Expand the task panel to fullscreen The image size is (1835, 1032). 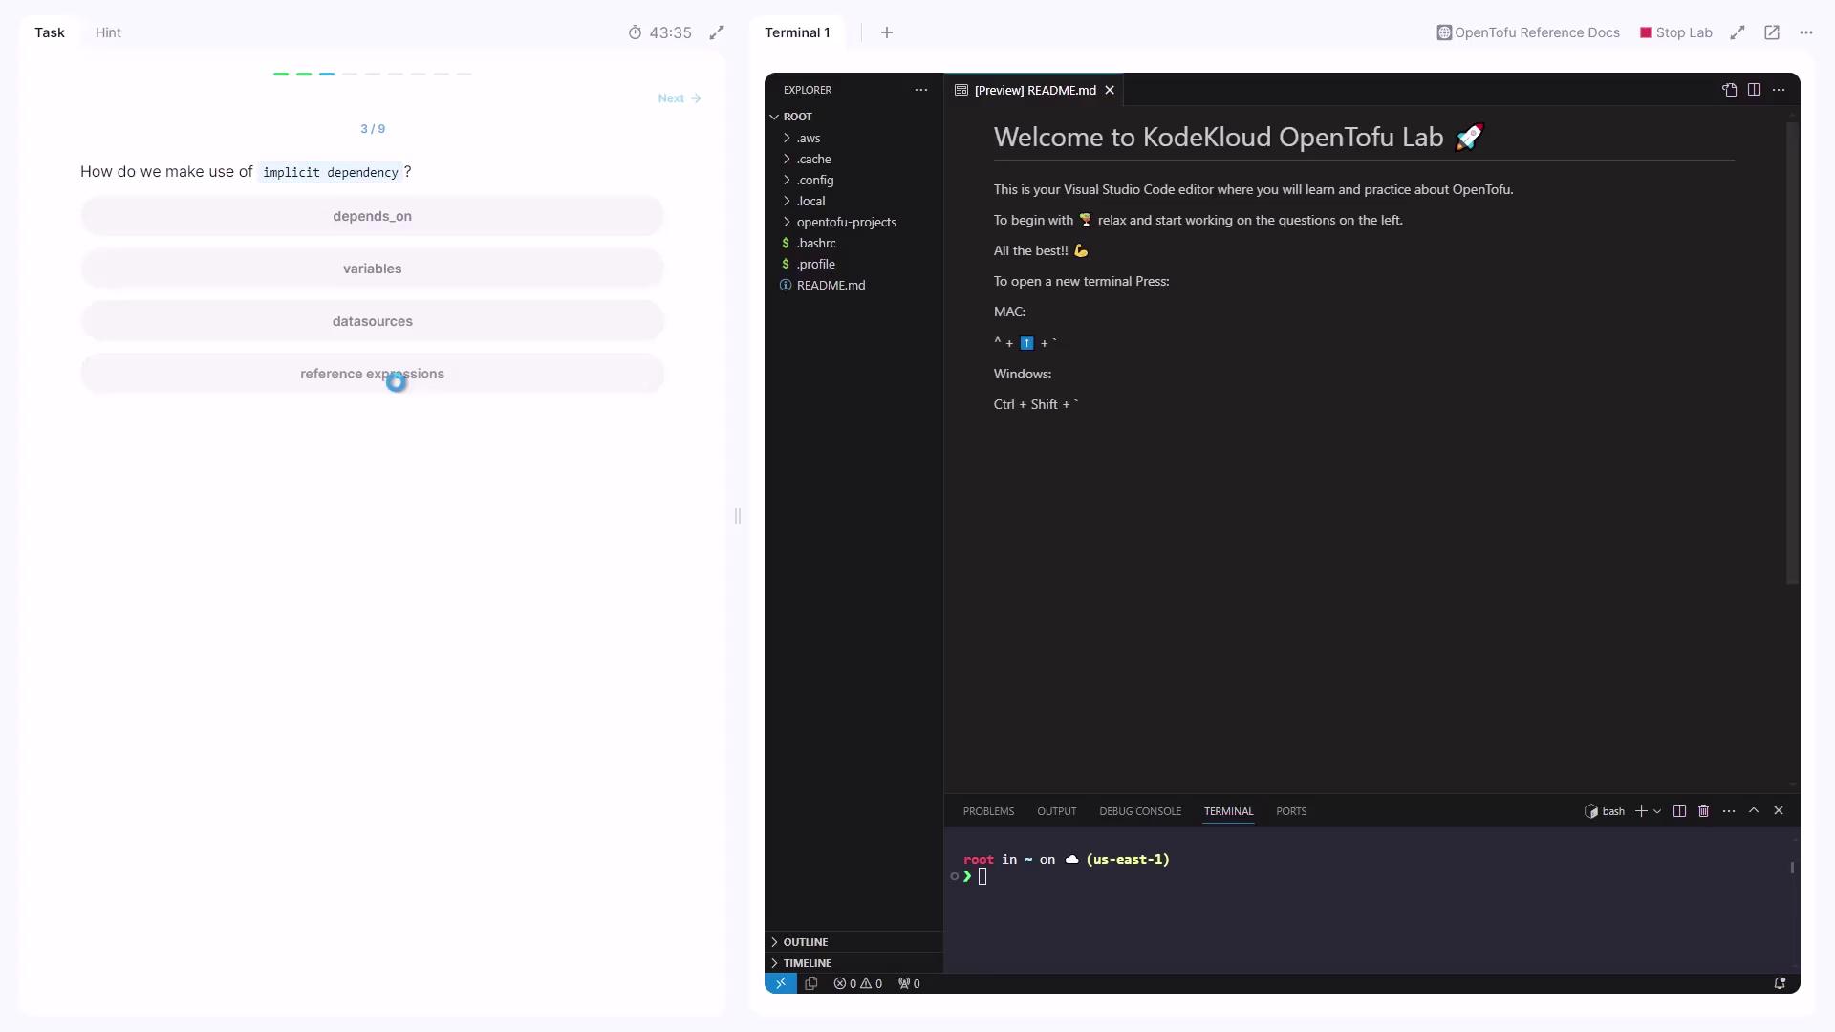click(717, 32)
